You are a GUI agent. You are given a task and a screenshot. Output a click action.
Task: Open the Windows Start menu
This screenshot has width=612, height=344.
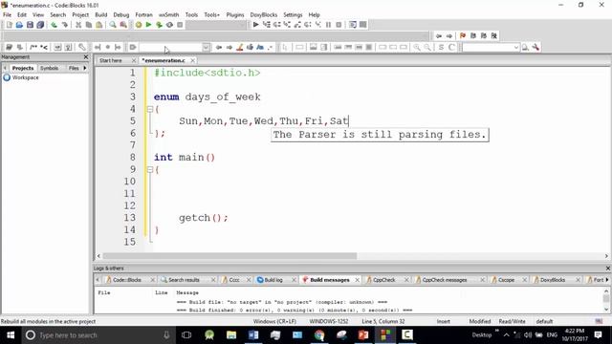pyautogui.click(x=11, y=335)
